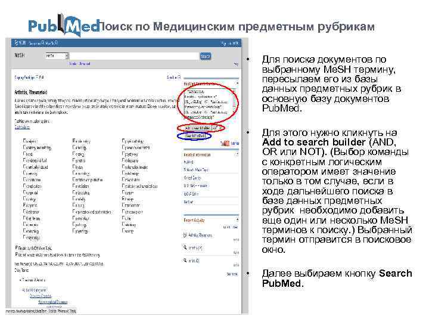Open the MeSH database selector dropdown

(x=57, y=56)
